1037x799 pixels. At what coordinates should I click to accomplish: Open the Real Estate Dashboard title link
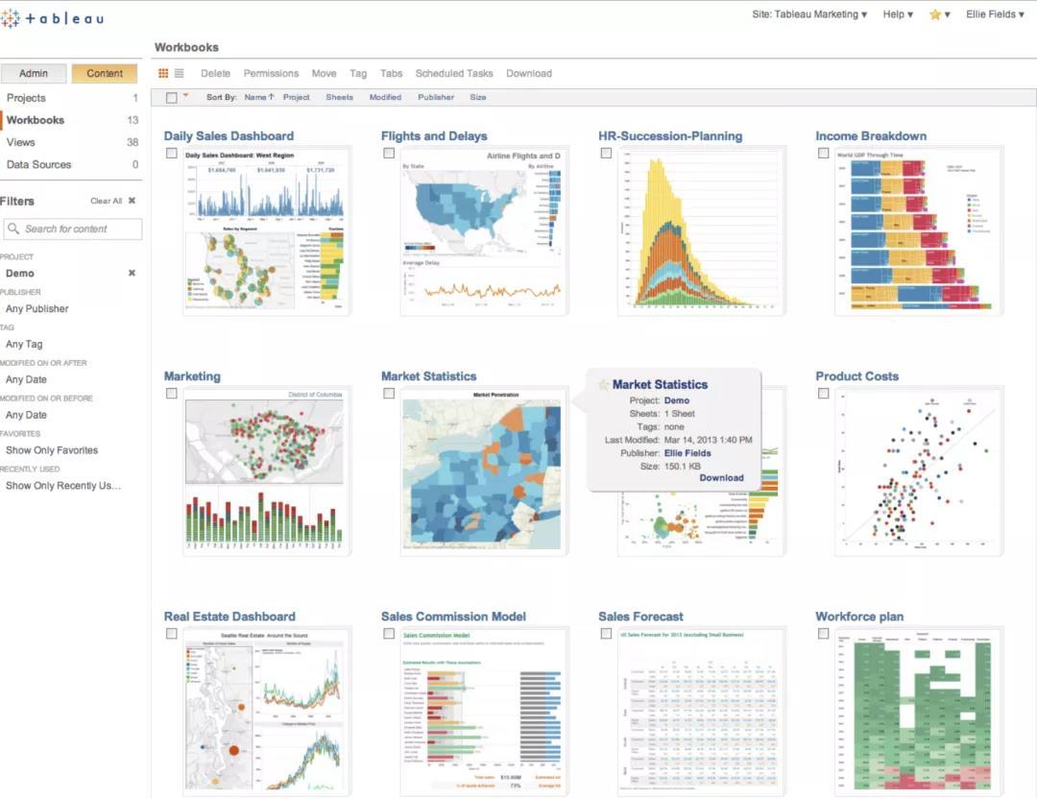229,617
